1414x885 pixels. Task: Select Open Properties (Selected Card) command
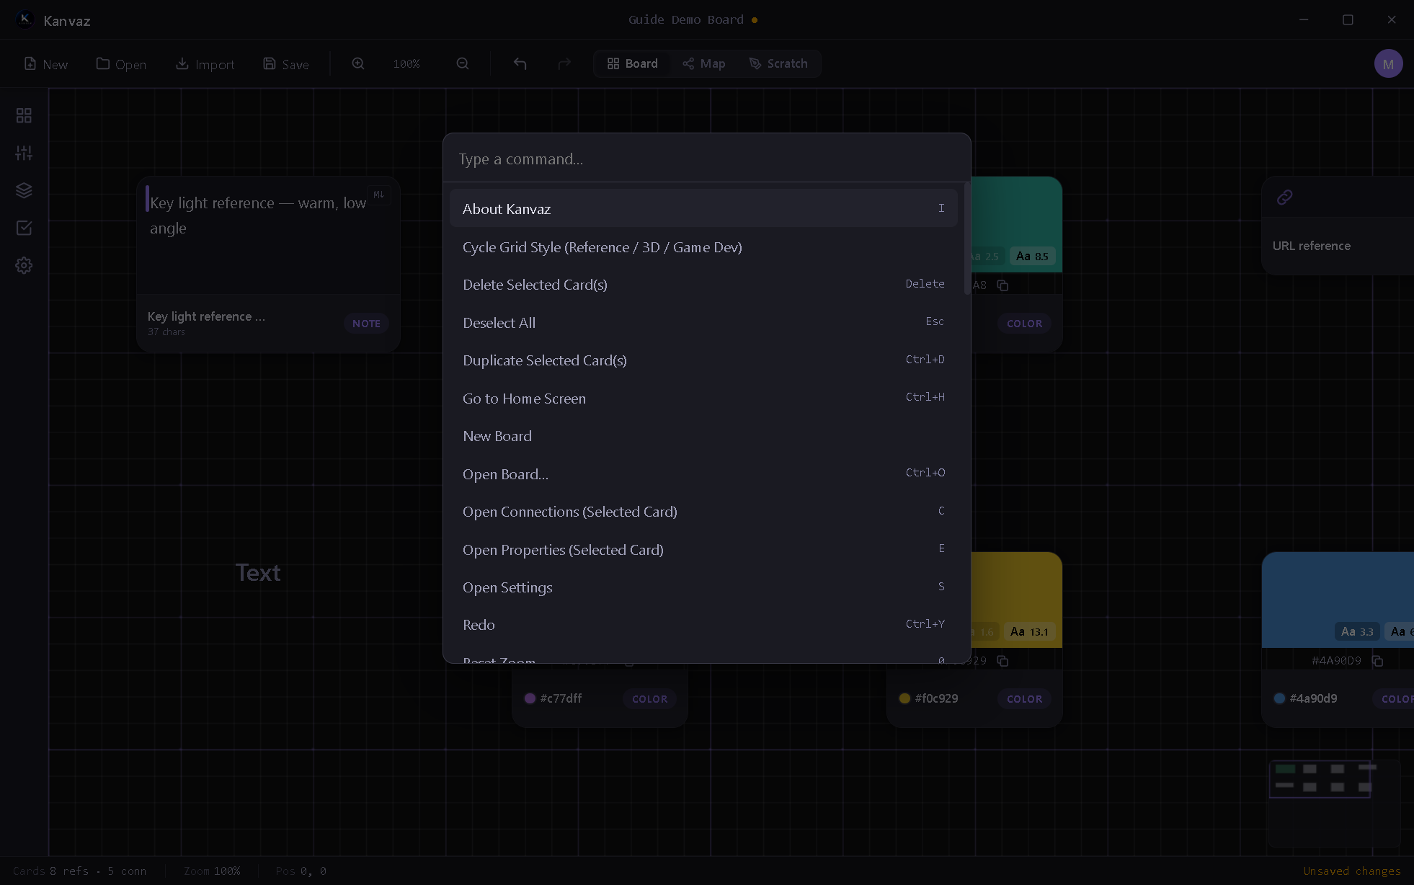pyautogui.click(x=703, y=549)
